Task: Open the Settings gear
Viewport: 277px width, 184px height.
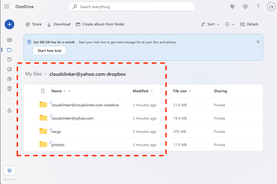Action: [245, 7]
